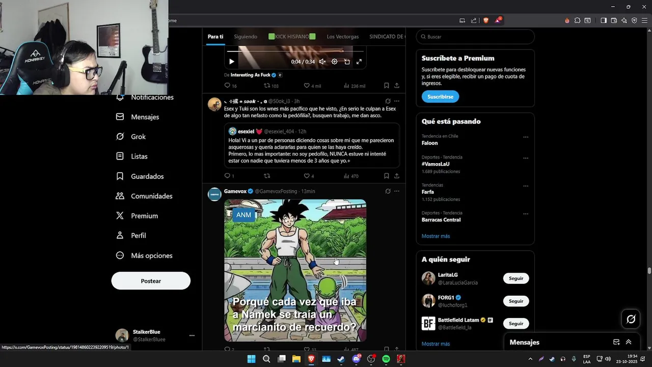Switch to KICK HISPANO tab
The width and height of the screenshot is (652, 367).
point(292,37)
